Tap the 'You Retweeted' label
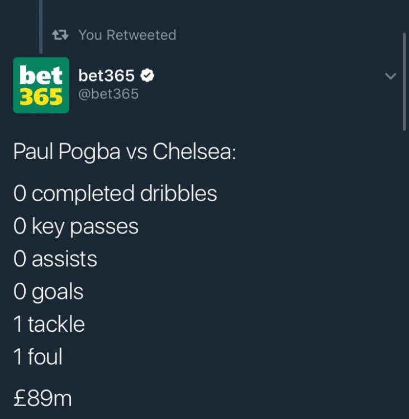409x419 pixels. coord(127,35)
